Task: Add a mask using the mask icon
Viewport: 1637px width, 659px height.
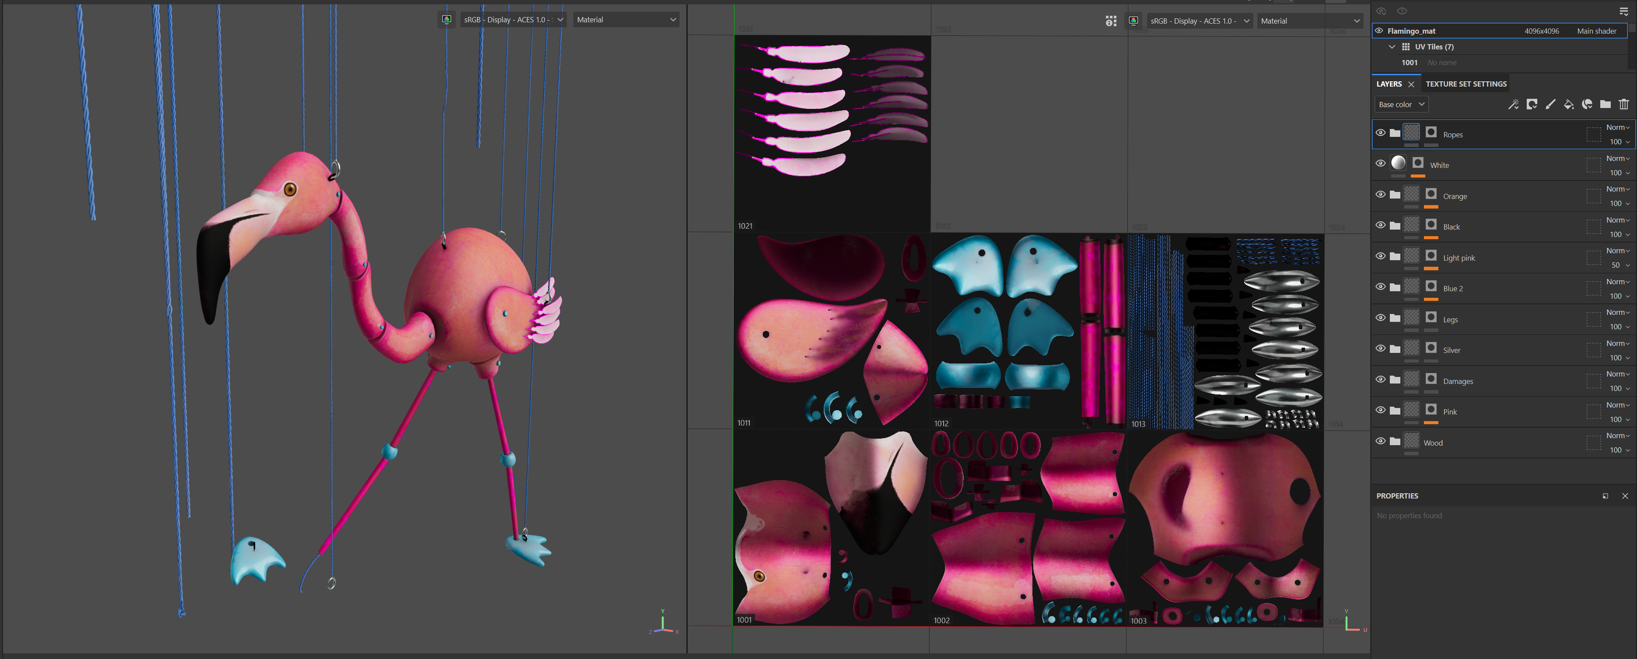Action: 1532,104
